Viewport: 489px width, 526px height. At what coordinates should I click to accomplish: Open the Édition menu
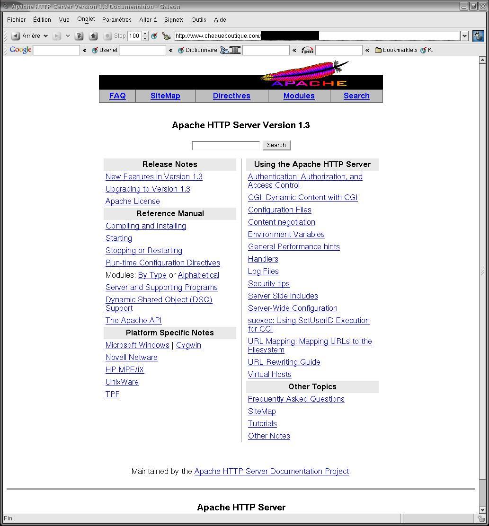click(x=42, y=20)
